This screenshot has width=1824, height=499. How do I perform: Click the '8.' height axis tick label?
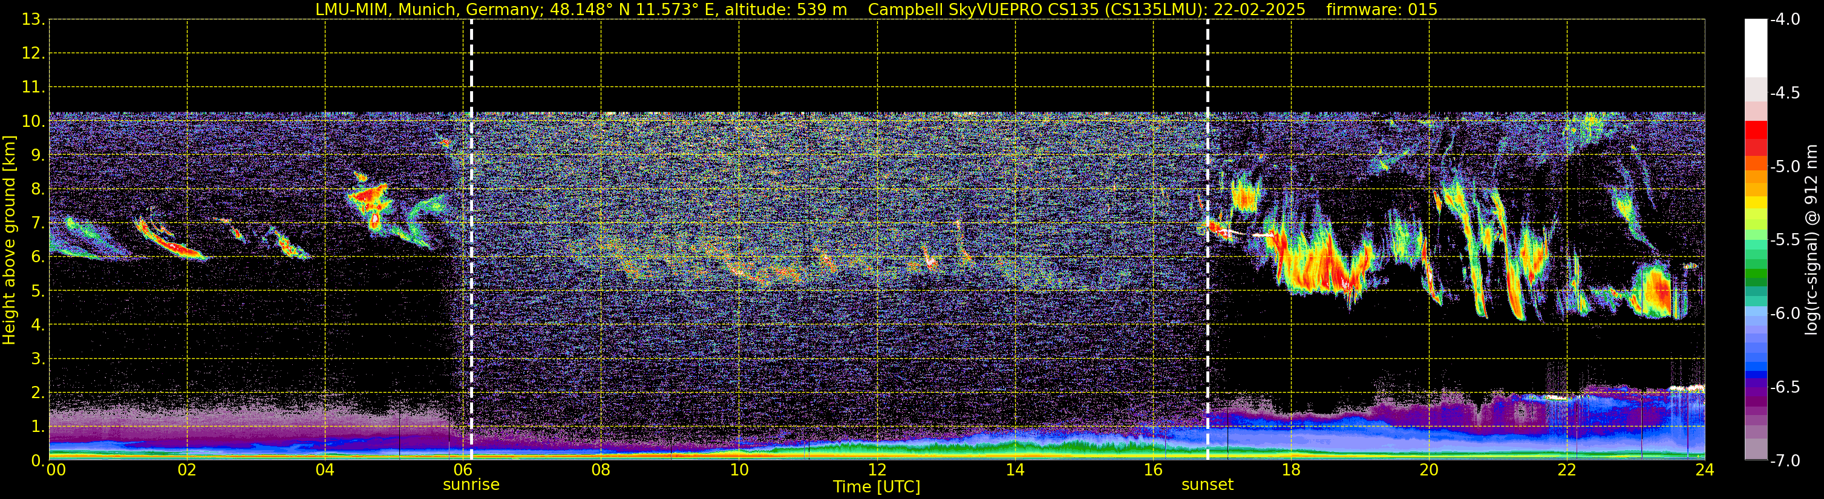pos(38,190)
